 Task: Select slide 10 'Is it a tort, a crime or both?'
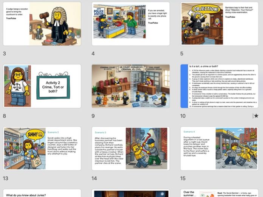point(220,86)
